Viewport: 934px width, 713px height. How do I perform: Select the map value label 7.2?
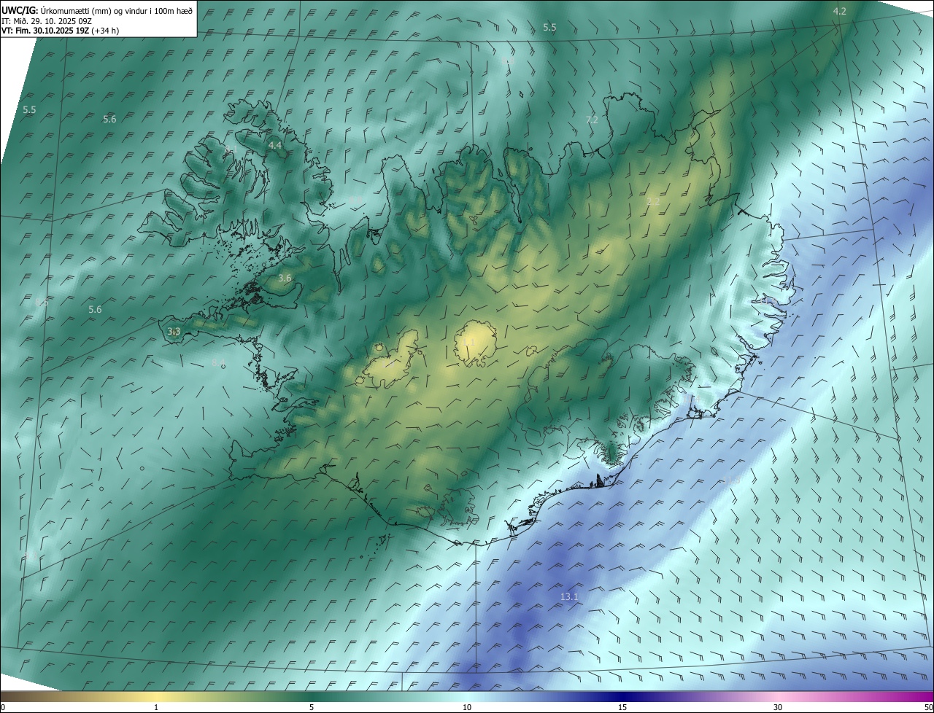(592, 120)
